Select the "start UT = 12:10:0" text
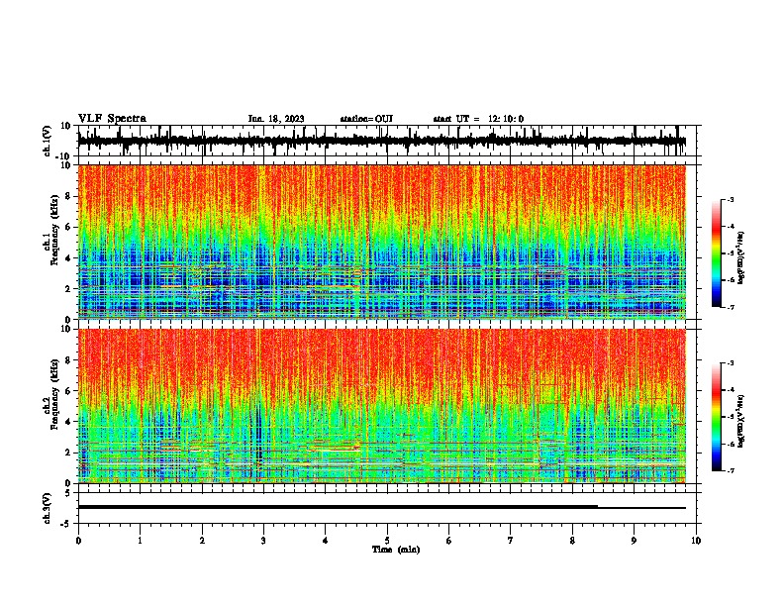 (x=478, y=119)
